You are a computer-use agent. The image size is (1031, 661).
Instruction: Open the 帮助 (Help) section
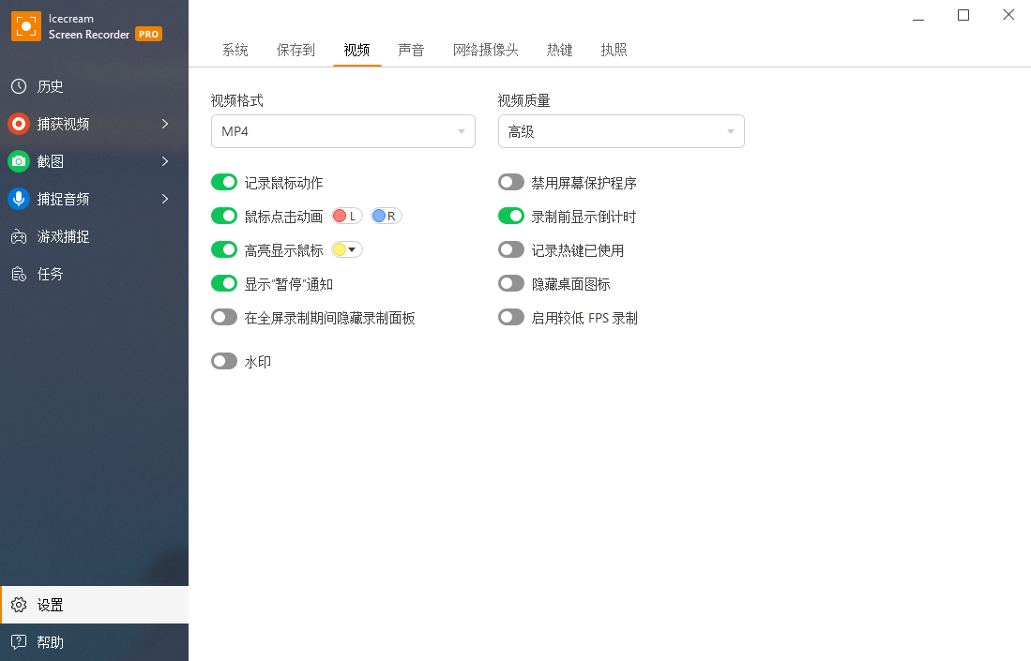(47, 642)
